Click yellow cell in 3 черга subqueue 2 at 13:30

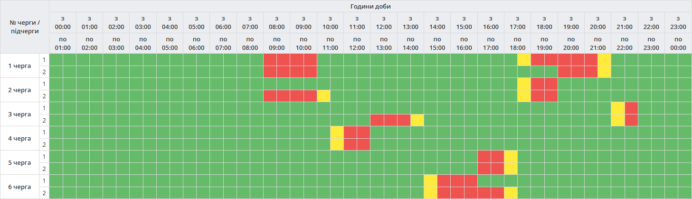(417, 120)
